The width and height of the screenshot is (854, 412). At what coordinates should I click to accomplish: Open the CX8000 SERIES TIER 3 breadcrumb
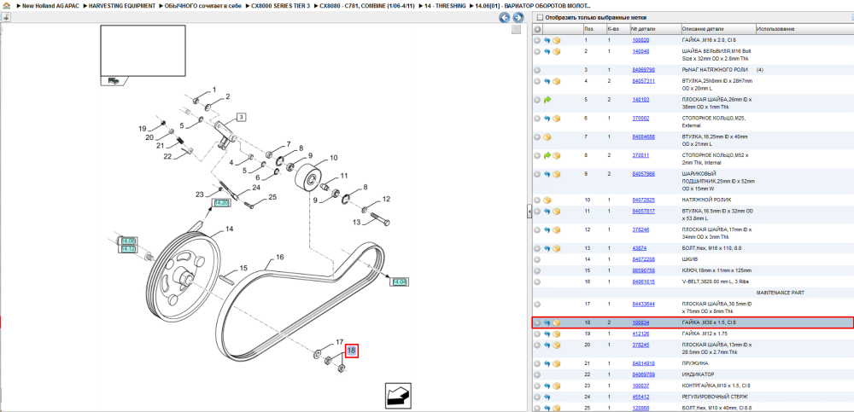280,5
